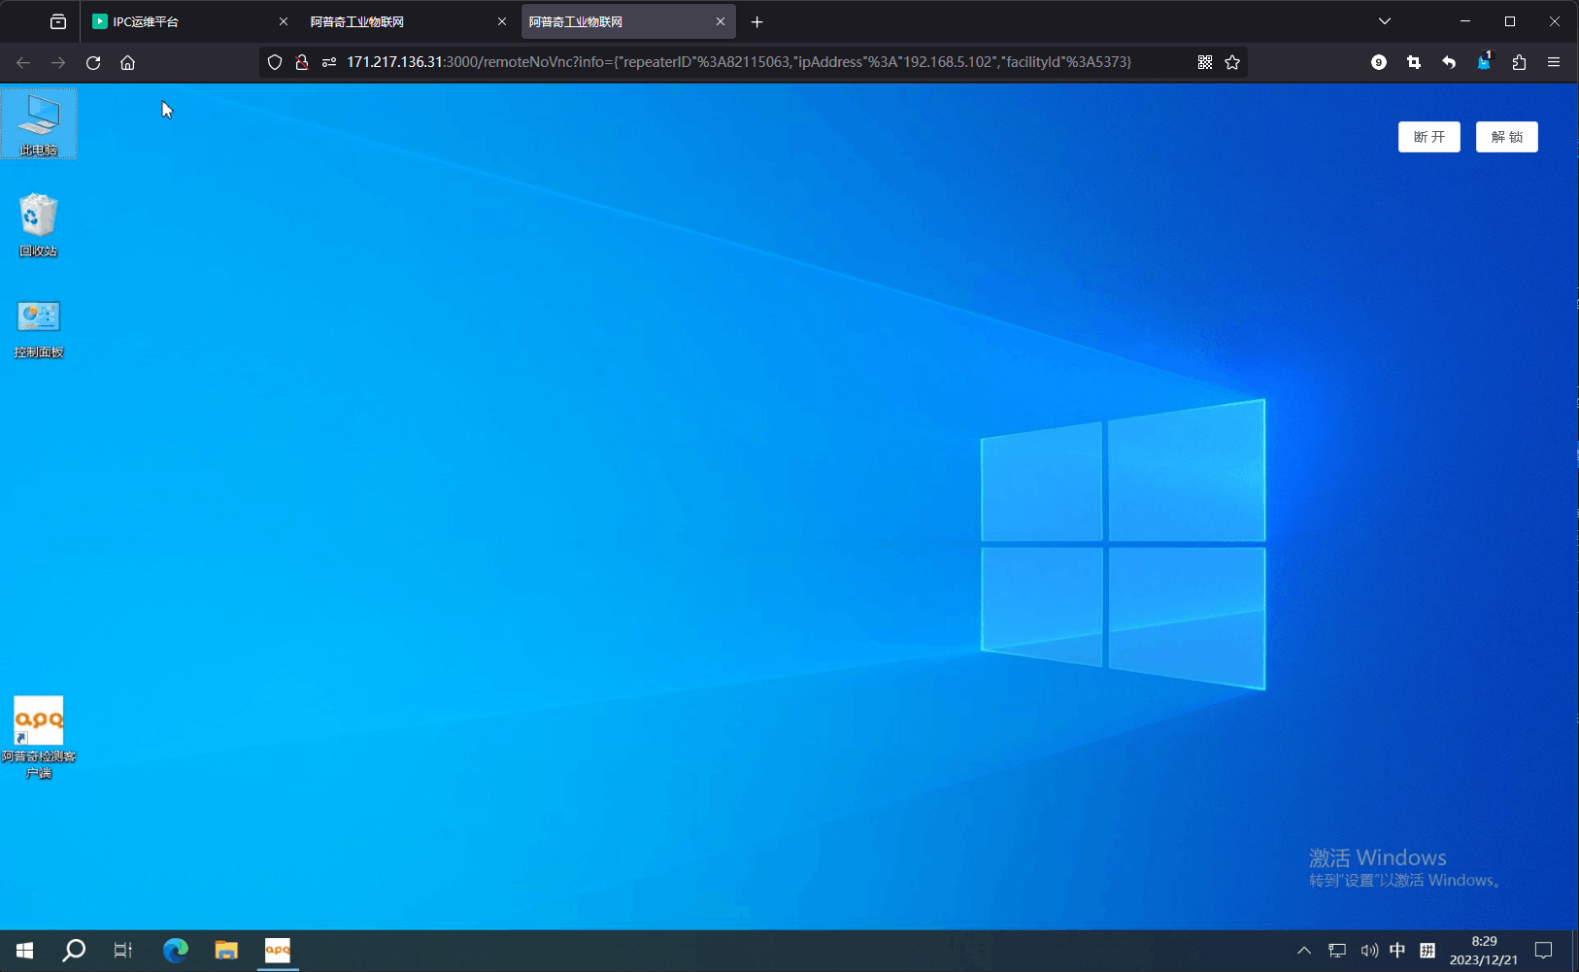1579x972 pixels.
Task: Bookmark this page with star icon
Action: click(x=1232, y=62)
